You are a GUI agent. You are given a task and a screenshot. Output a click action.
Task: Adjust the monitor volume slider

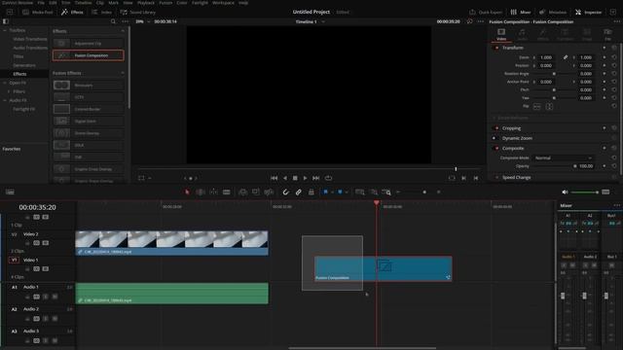584,192
